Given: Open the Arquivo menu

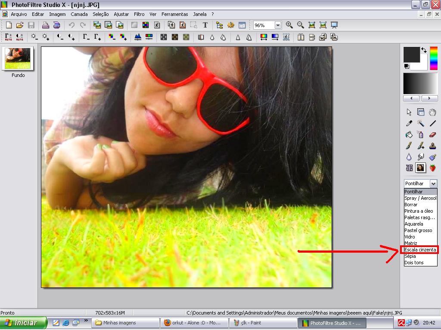Looking at the screenshot, I should coord(19,14).
